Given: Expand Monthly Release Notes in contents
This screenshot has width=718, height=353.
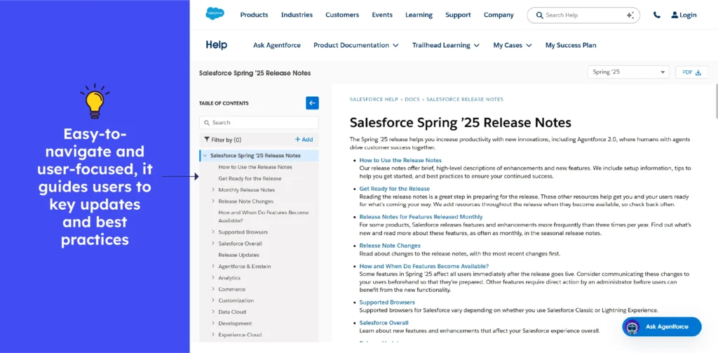Looking at the screenshot, I should click(x=213, y=189).
